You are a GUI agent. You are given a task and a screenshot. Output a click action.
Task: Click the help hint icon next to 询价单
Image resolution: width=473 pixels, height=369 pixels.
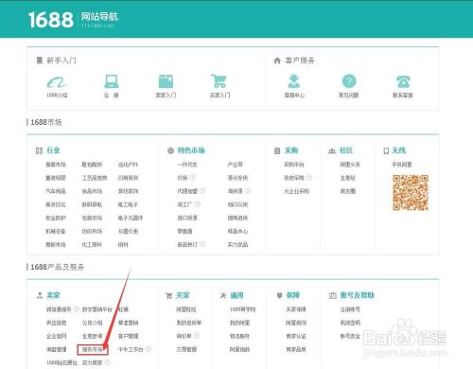(x=197, y=336)
